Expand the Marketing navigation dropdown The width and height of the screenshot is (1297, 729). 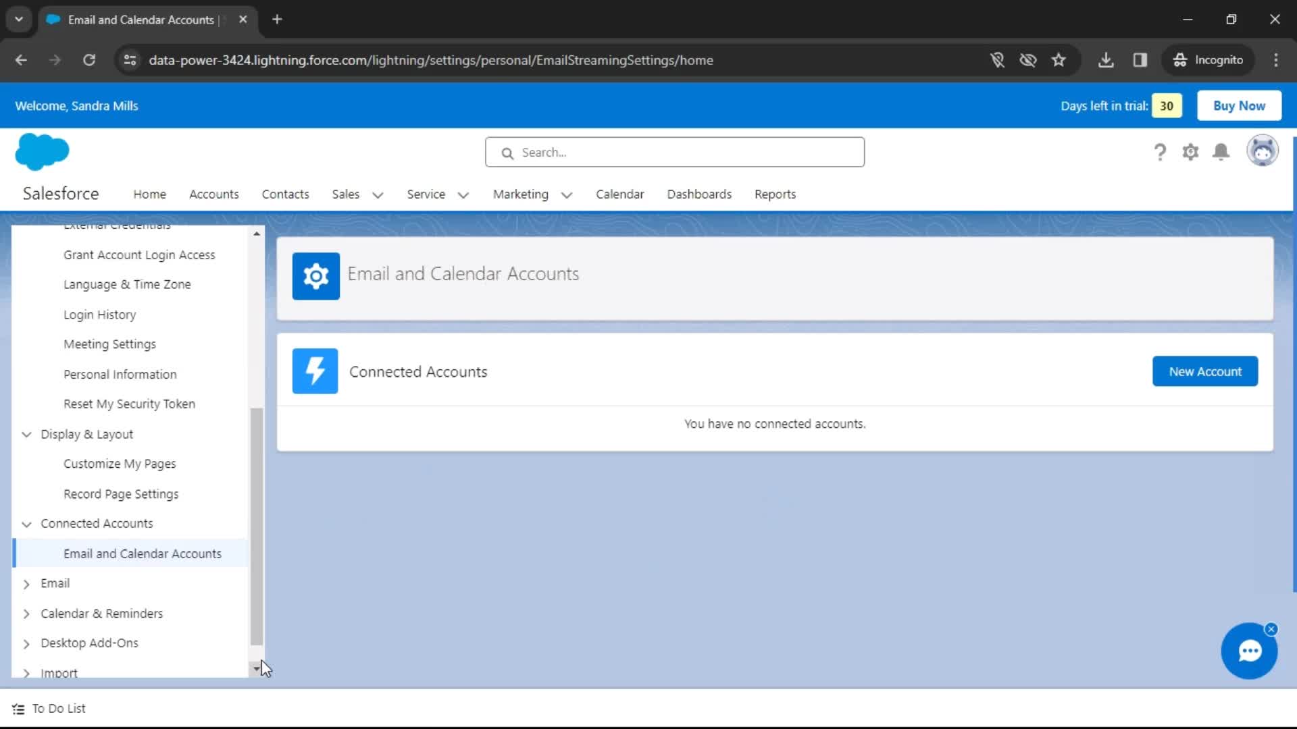pos(567,195)
